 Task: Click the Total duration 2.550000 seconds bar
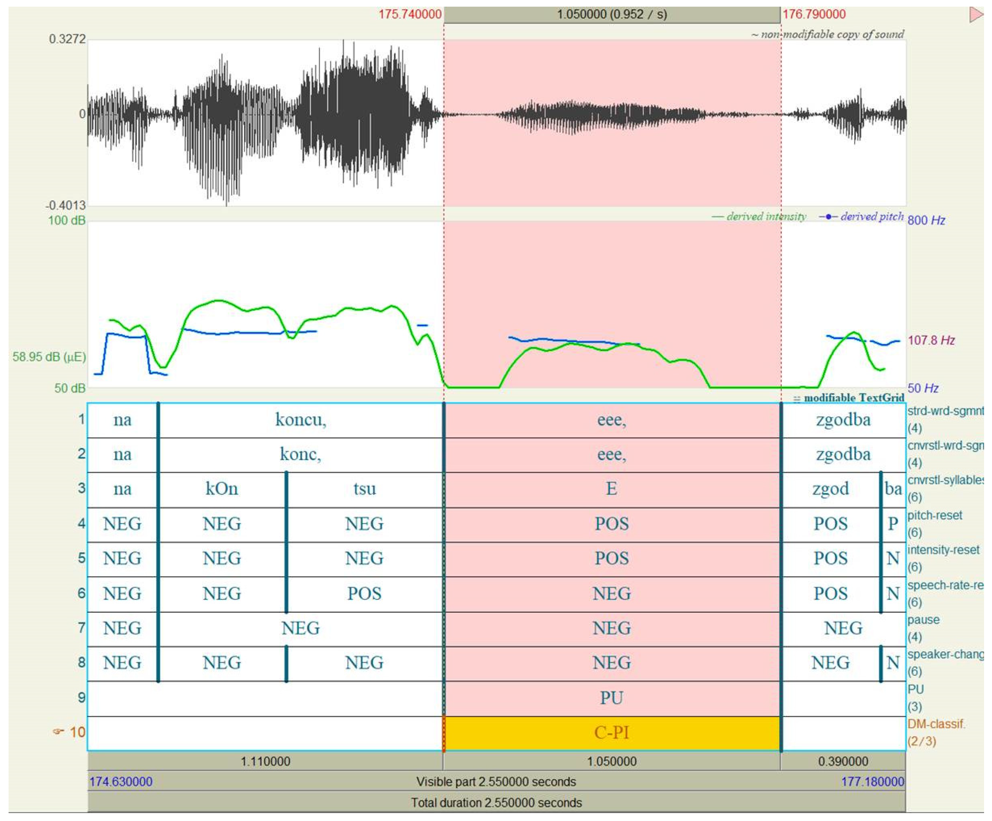coord(496,803)
